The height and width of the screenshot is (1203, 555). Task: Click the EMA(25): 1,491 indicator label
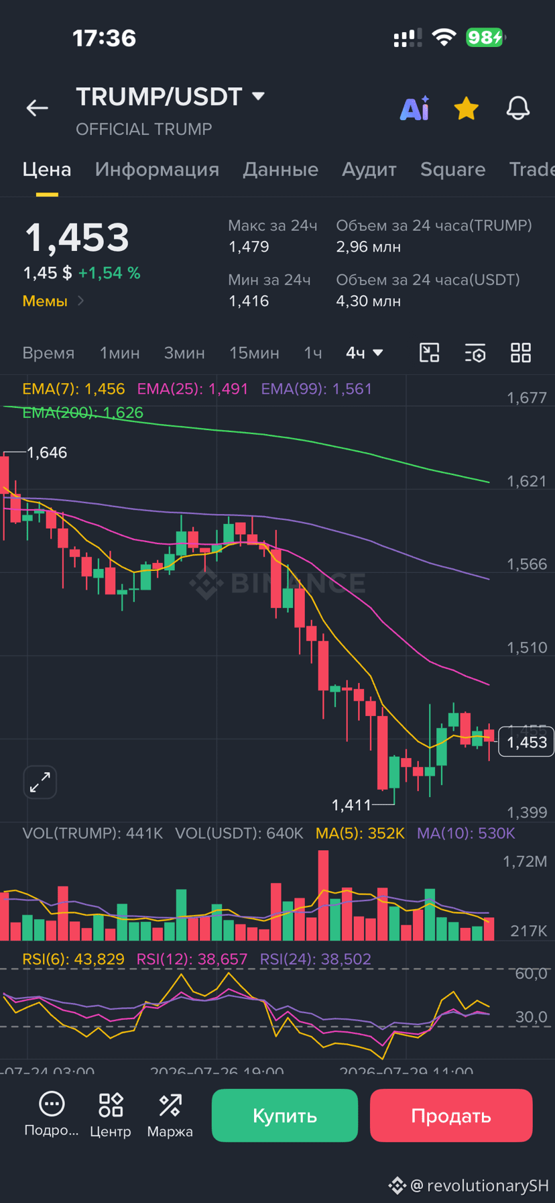point(192,389)
